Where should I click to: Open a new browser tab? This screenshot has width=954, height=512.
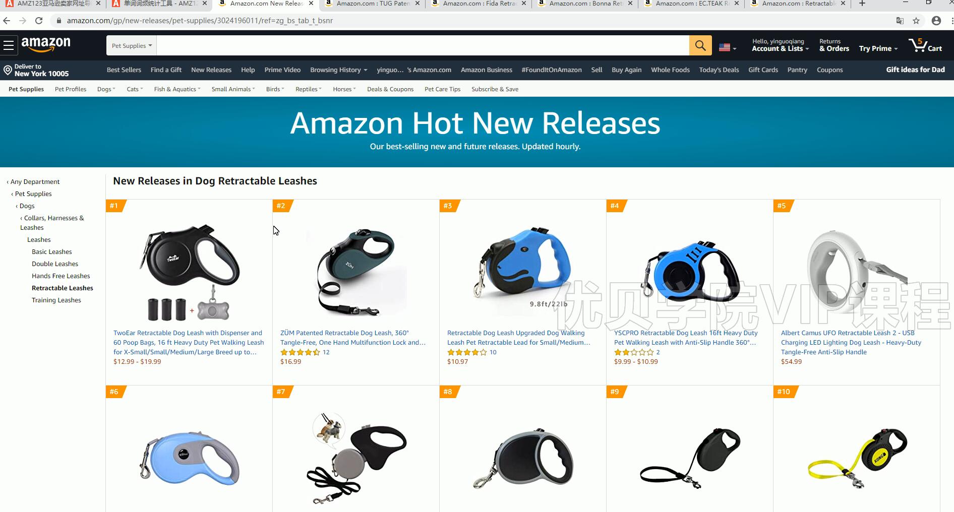[862, 4]
